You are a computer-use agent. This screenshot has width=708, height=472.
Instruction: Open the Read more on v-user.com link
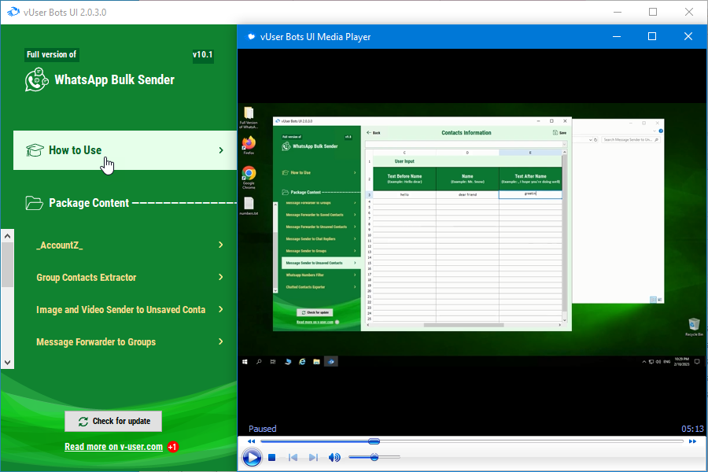113,447
